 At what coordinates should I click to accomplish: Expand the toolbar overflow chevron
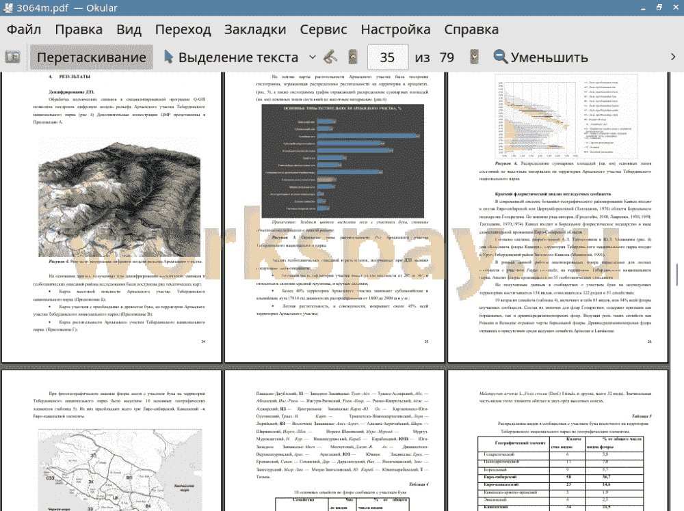[673, 57]
